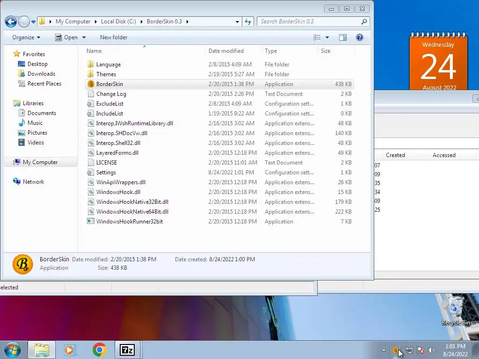Select the Change Log text document icon
The height and width of the screenshot is (359, 479).
[90, 93]
